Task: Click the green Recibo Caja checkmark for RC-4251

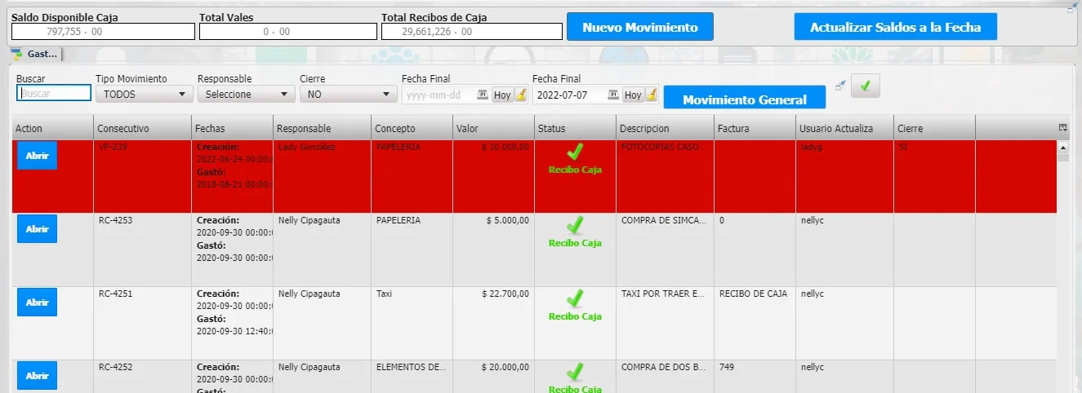Action: tap(575, 298)
